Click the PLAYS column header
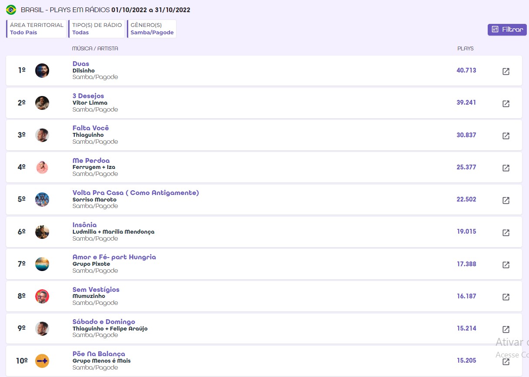 pyautogui.click(x=466, y=49)
